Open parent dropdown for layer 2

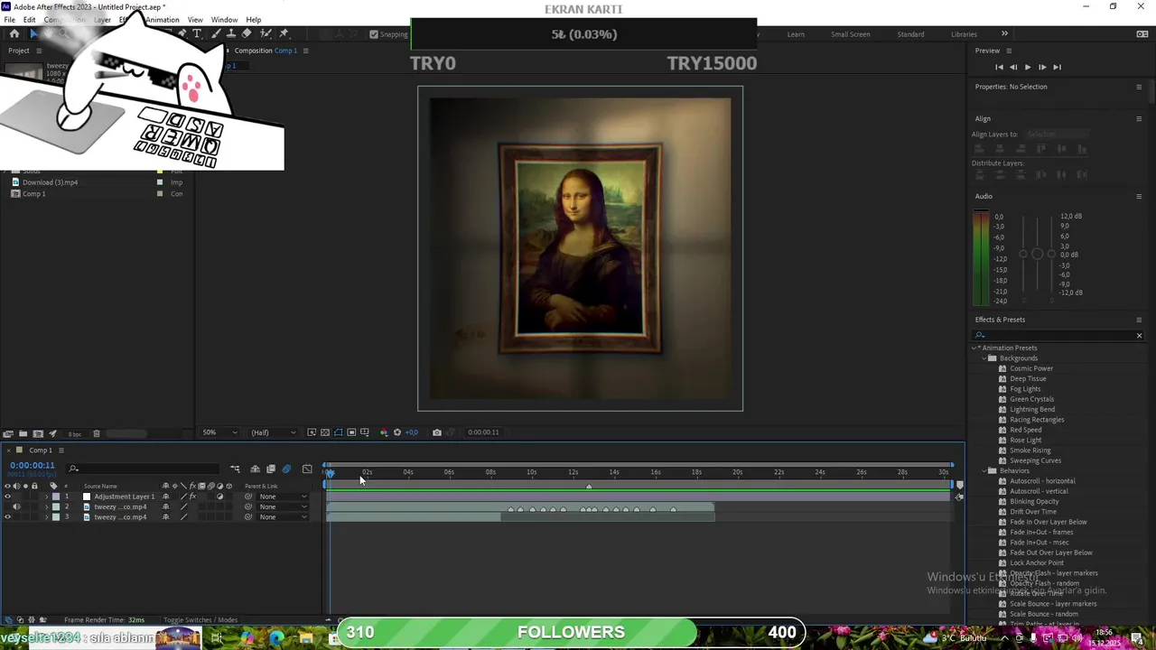click(283, 506)
